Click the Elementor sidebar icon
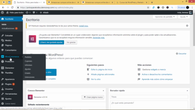The width and height of the screenshot is (195, 110). (x=2, y=68)
